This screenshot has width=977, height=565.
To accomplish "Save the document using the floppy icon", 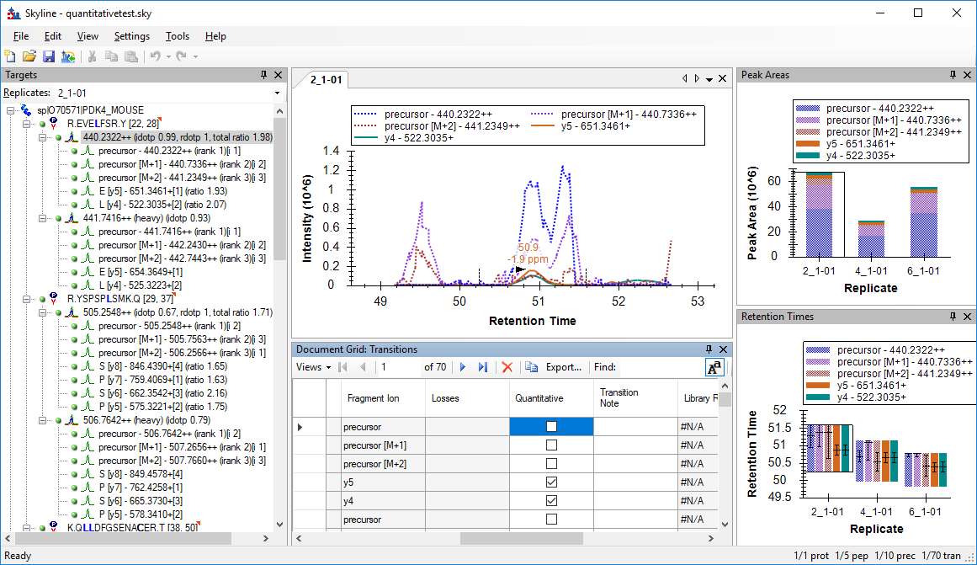I will 49,56.
